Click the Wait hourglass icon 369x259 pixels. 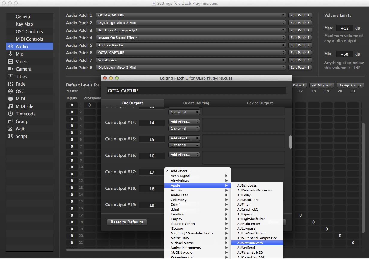(10, 129)
